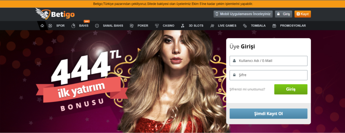Viewport: 345px width, 133px height.
Task: Focus the Kullanıcı Adı / E-Mail field
Action: [x=269, y=61]
